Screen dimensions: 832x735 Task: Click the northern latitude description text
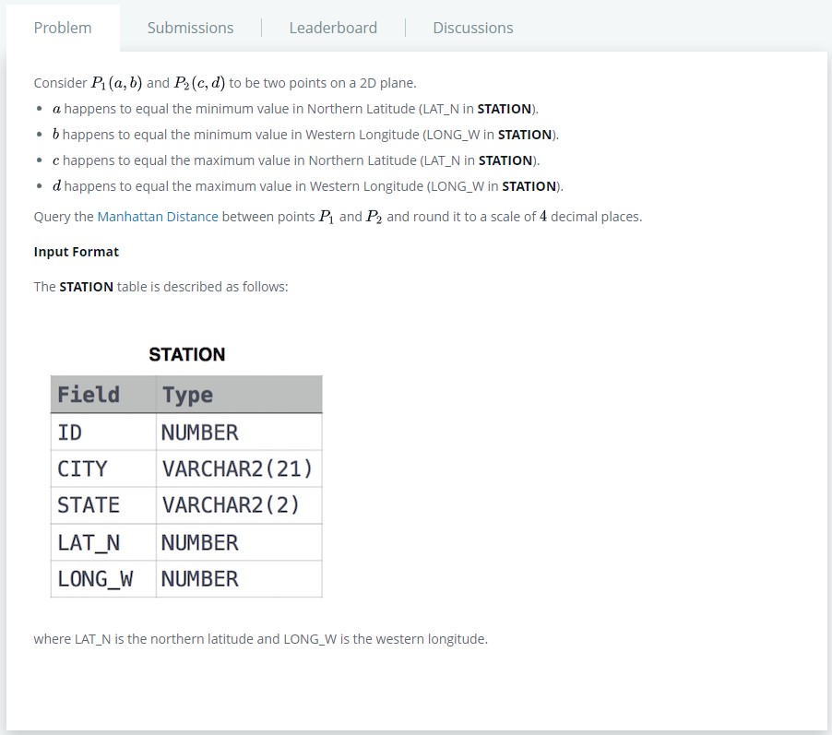(x=261, y=638)
